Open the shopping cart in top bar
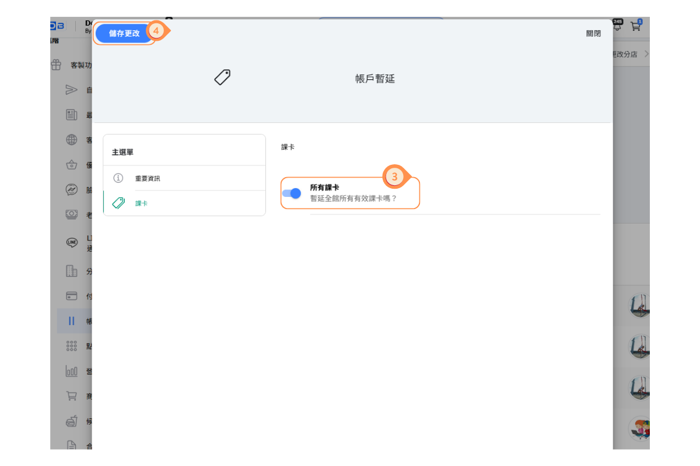Image resolution: width=700 pixels, height=466 pixels. [635, 26]
